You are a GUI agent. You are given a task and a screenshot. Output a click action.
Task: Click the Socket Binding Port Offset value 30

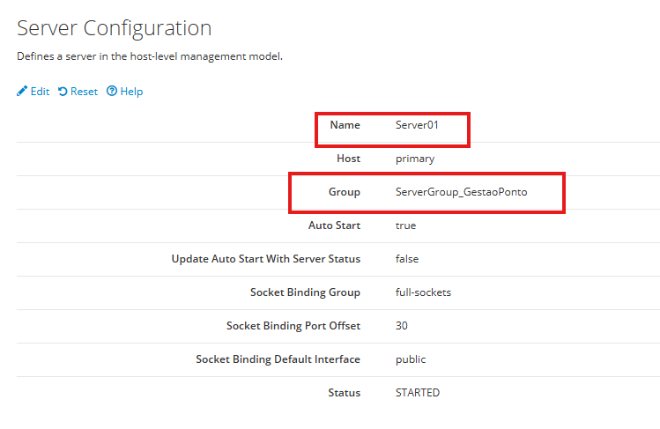[402, 326]
